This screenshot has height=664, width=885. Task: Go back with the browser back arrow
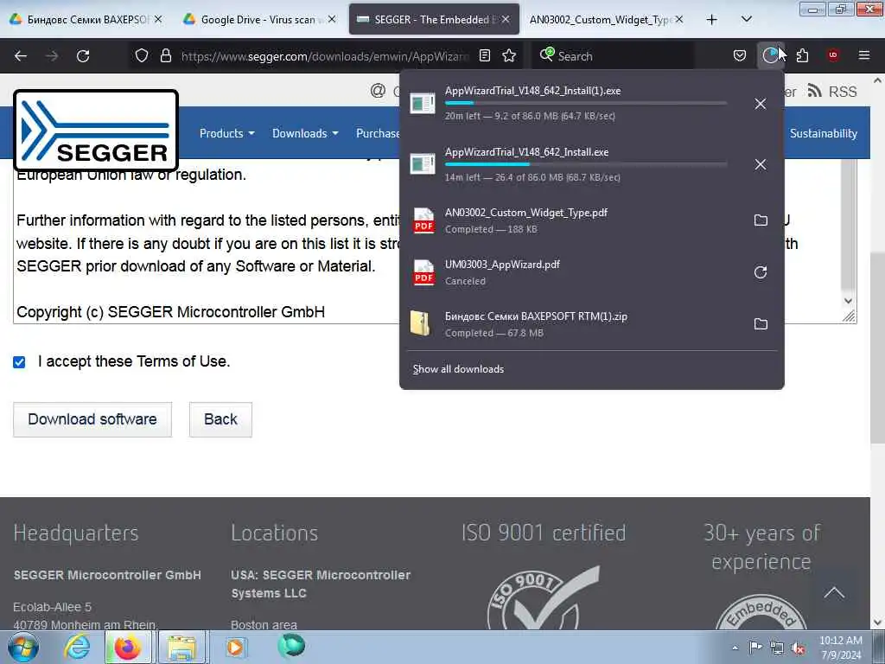click(x=21, y=56)
